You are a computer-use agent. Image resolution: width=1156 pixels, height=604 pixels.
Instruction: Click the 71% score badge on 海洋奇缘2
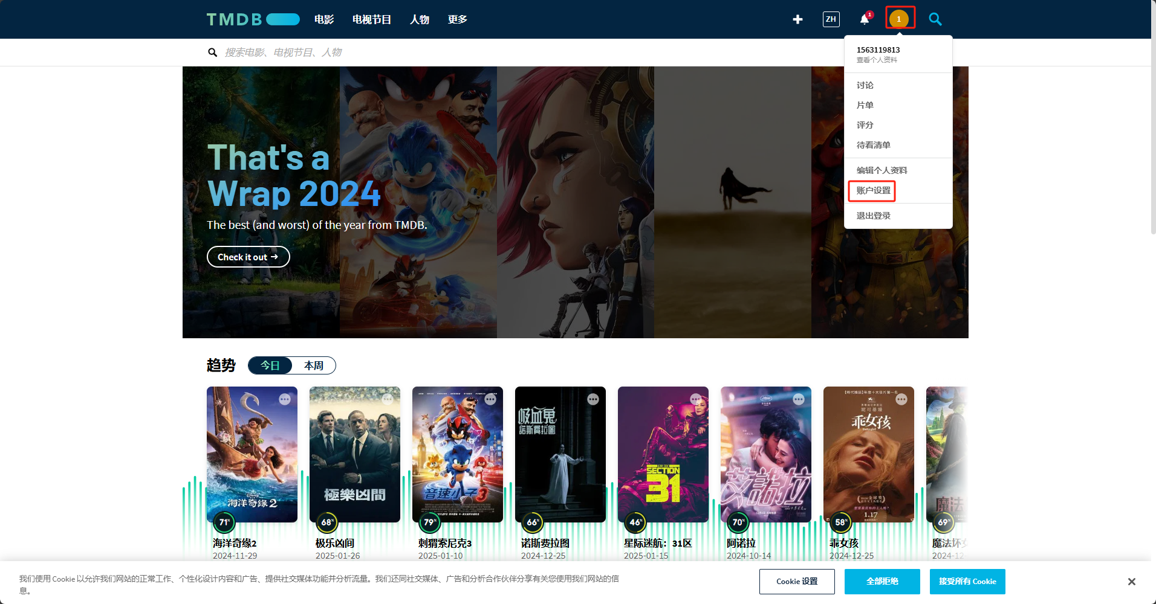coord(224,522)
